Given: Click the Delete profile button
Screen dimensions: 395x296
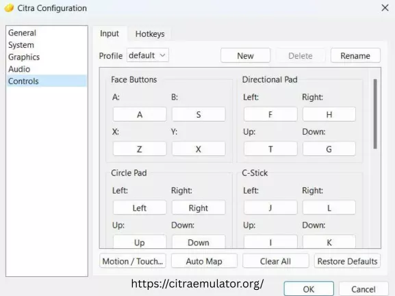Looking at the screenshot, I should pos(301,55).
